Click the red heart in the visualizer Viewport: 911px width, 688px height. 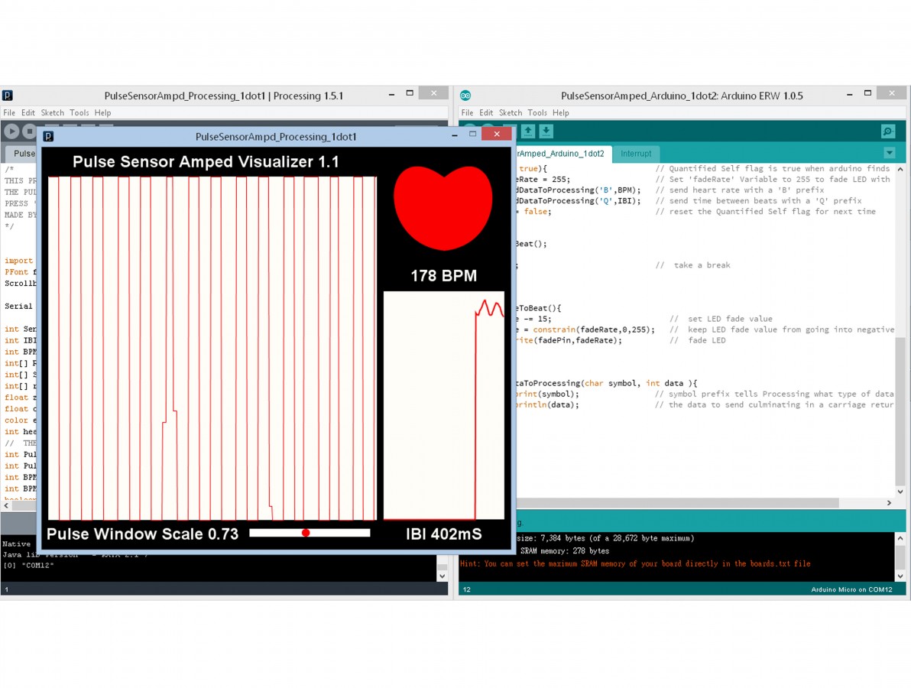pyautogui.click(x=443, y=205)
